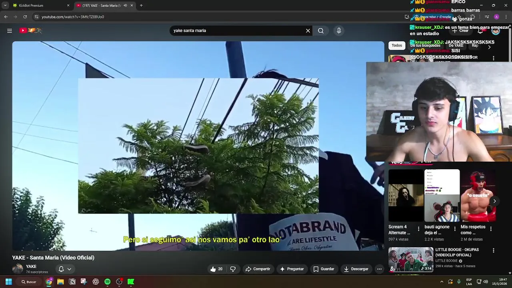Open ChatGPT from the taskbar
This screenshot has height=288, width=512.
(96, 282)
